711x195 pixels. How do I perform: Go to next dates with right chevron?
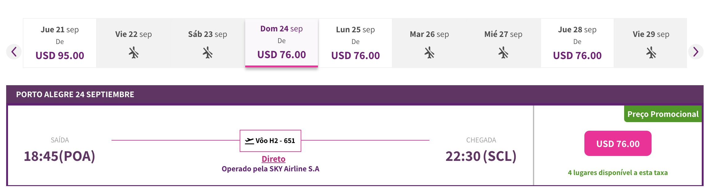(x=696, y=51)
